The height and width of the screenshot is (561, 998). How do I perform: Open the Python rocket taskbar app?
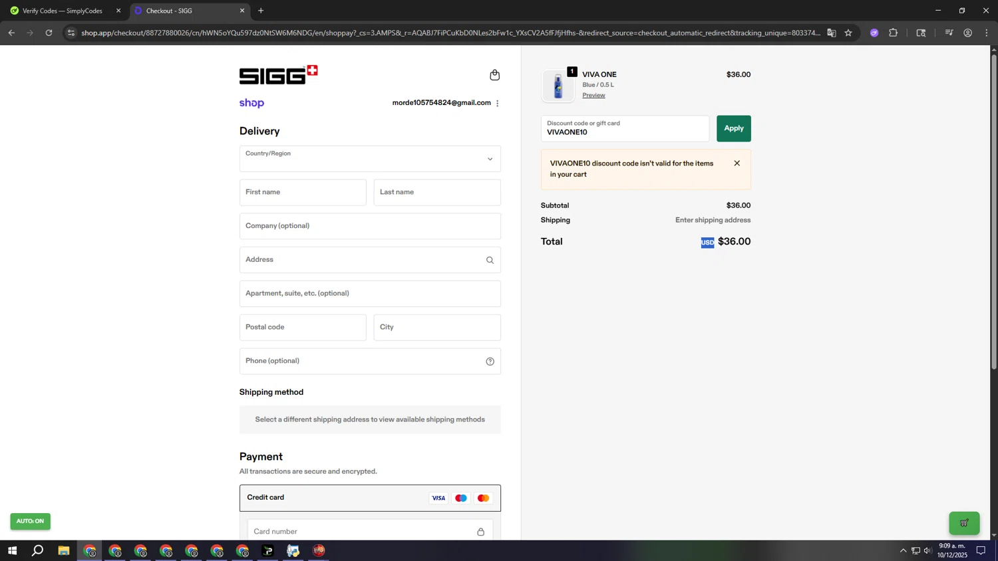click(293, 550)
